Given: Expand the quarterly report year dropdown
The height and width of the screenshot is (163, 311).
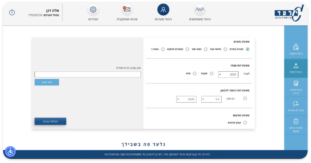Looking at the screenshot, I should coord(186,99).
